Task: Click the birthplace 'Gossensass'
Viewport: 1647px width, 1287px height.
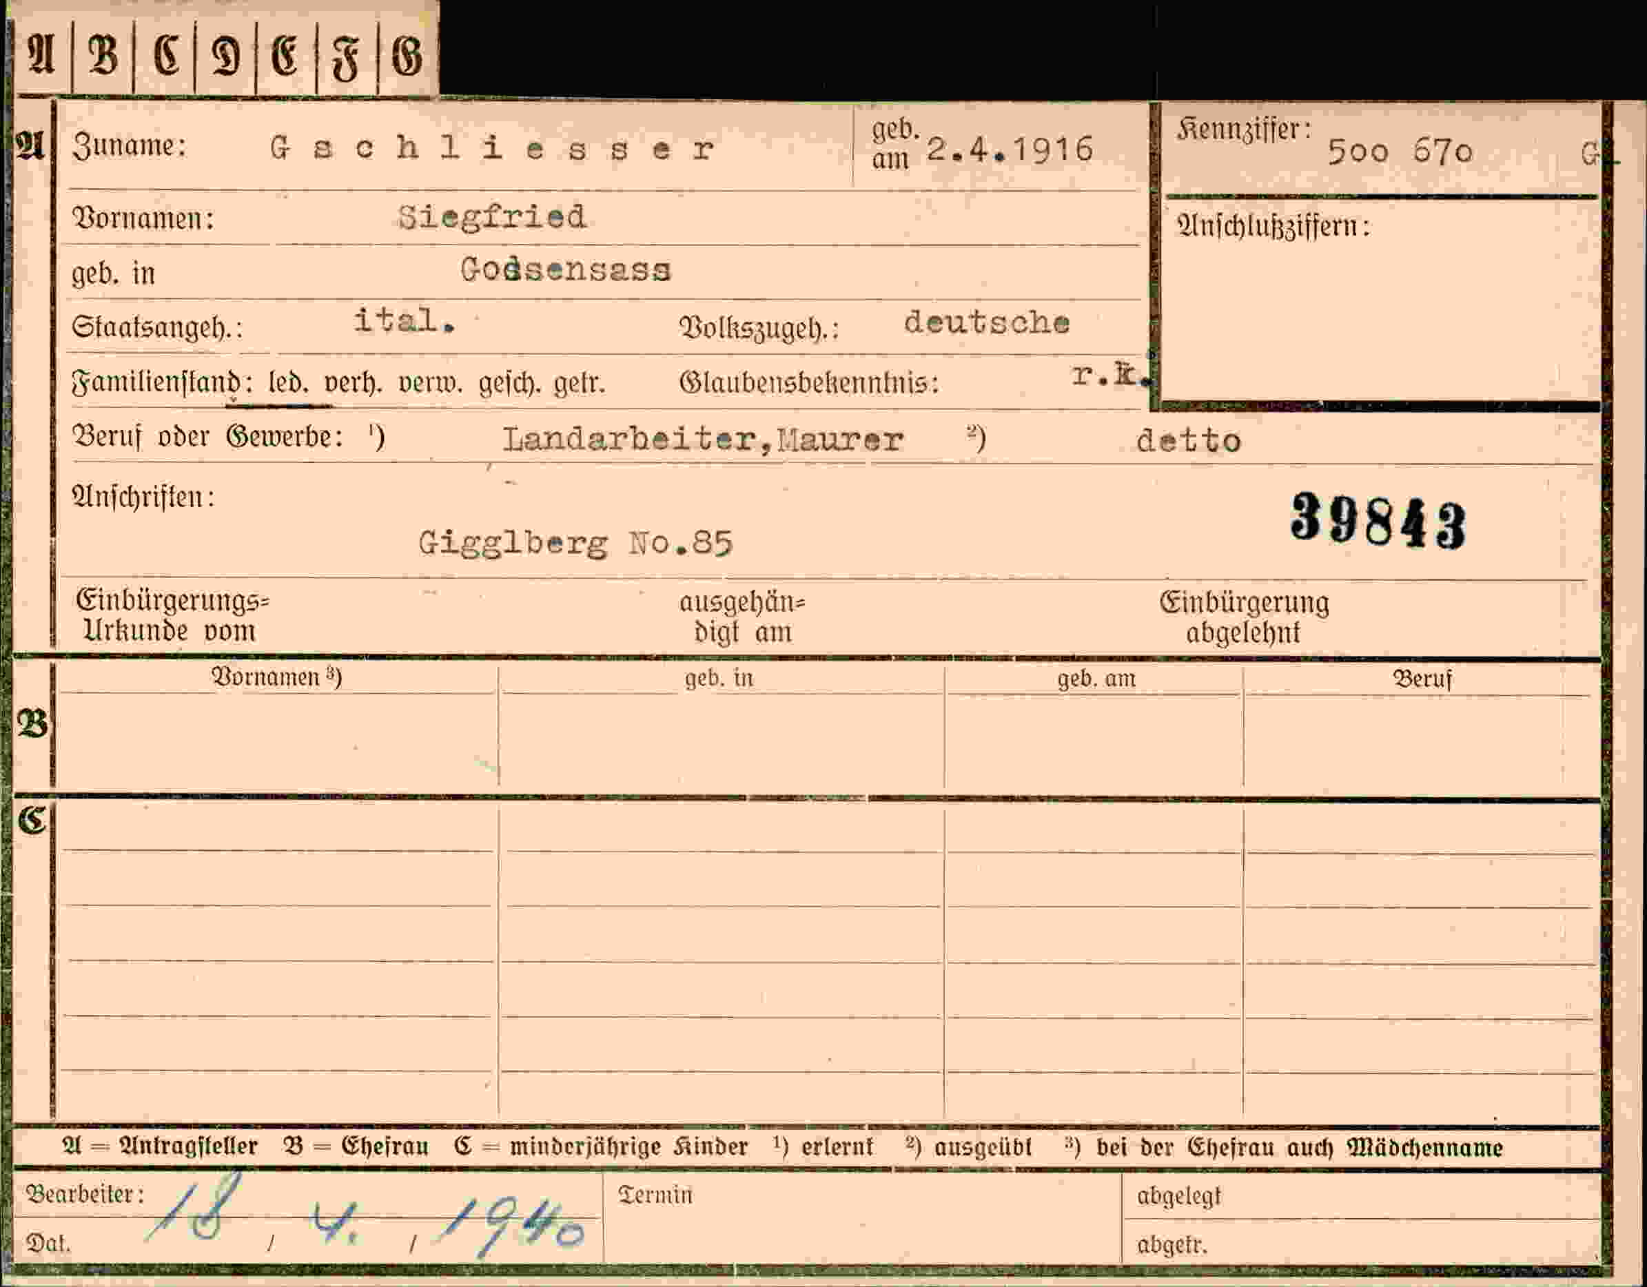Action: click(x=566, y=269)
